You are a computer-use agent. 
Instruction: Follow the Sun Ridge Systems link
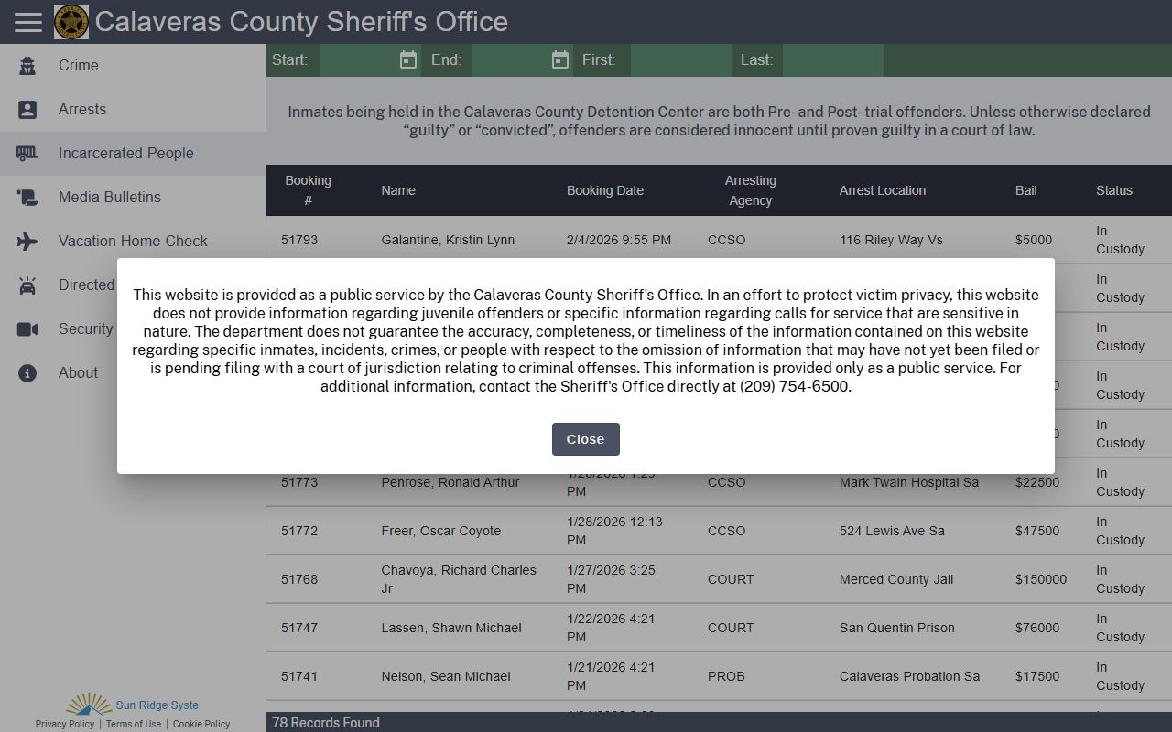click(x=157, y=705)
